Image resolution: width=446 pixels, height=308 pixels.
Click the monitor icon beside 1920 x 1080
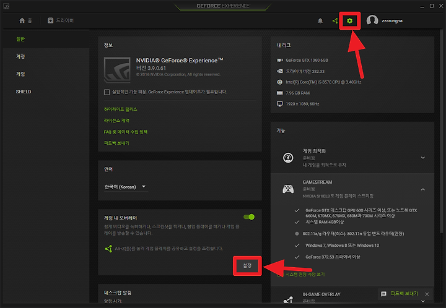tap(279, 104)
